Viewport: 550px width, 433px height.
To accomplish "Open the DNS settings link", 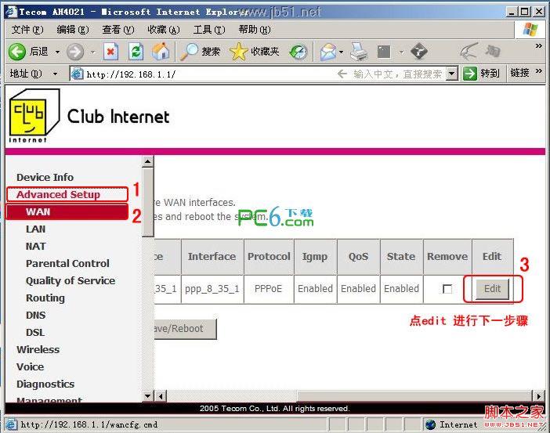I will (35, 316).
